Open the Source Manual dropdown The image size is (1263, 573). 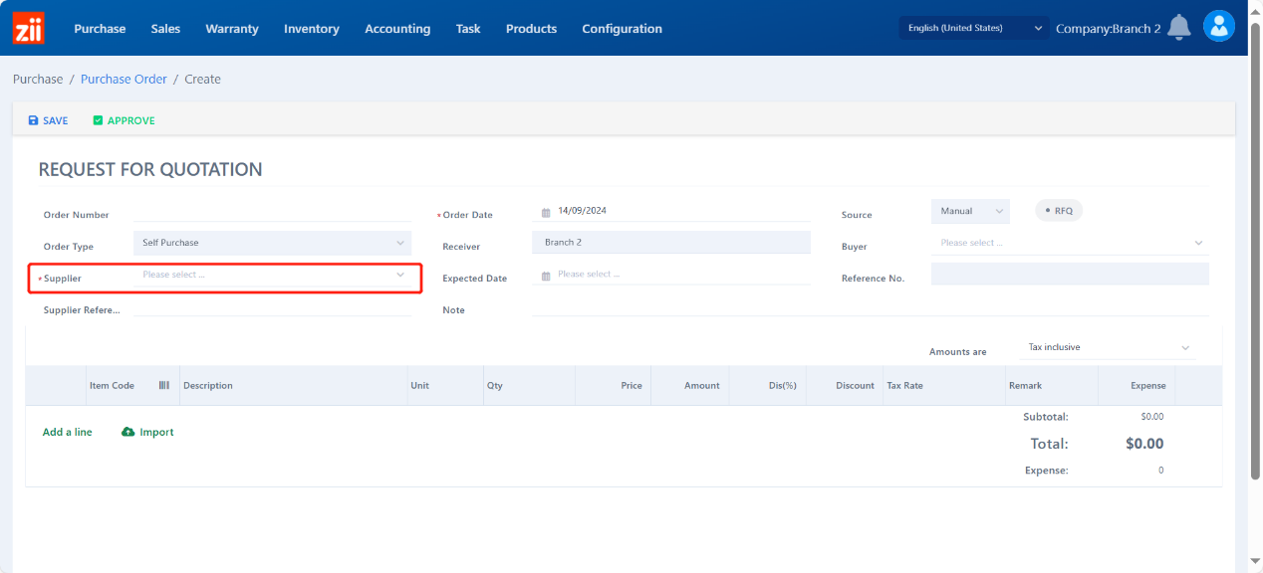tap(970, 211)
